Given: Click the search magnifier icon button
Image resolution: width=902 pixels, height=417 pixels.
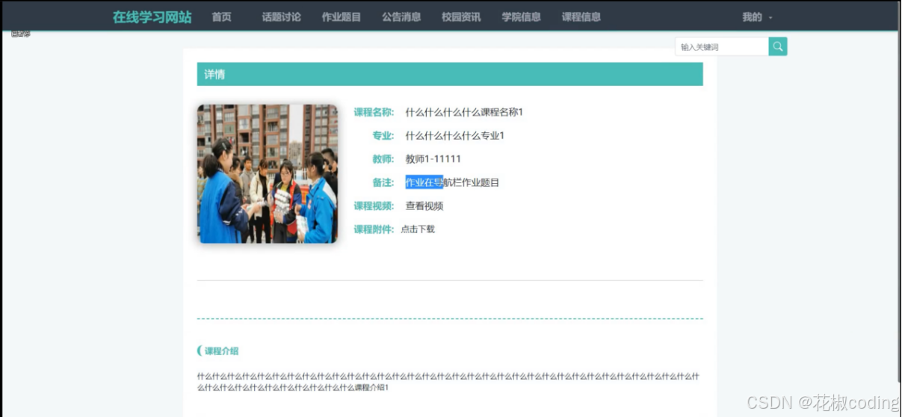Looking at the screenshot, I should (x=778, y=46).
